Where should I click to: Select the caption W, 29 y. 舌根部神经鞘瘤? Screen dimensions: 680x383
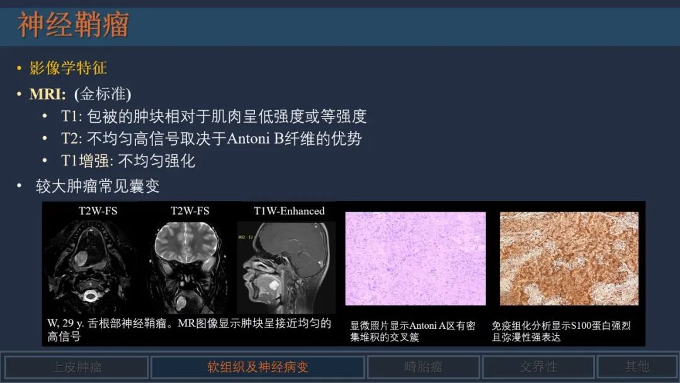pyautogui.click(x=189, y=329)
